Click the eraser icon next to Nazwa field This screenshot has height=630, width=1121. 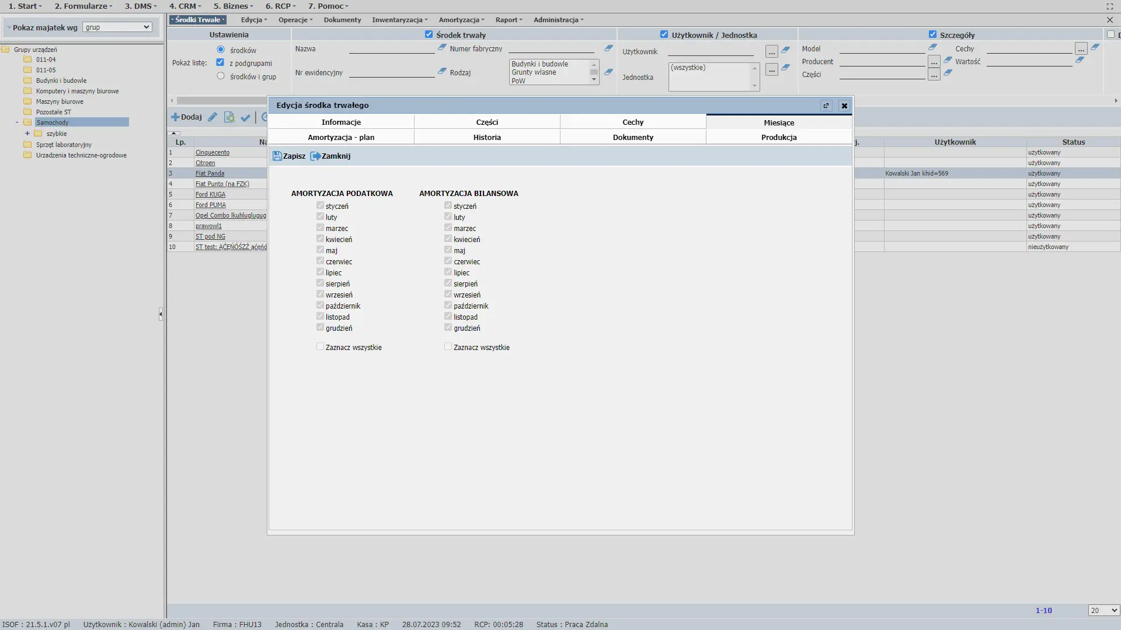(x=442, y=48)
